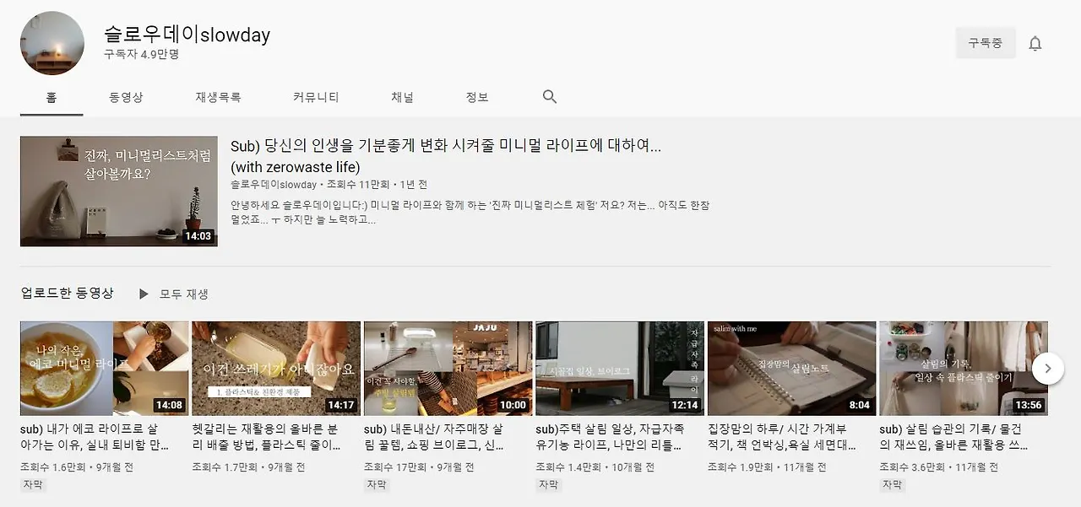The width and height of the screenshot is (1081, 507).
Task: Click the next-page arrow beside the video row
Action: [x=1048, y=369]
